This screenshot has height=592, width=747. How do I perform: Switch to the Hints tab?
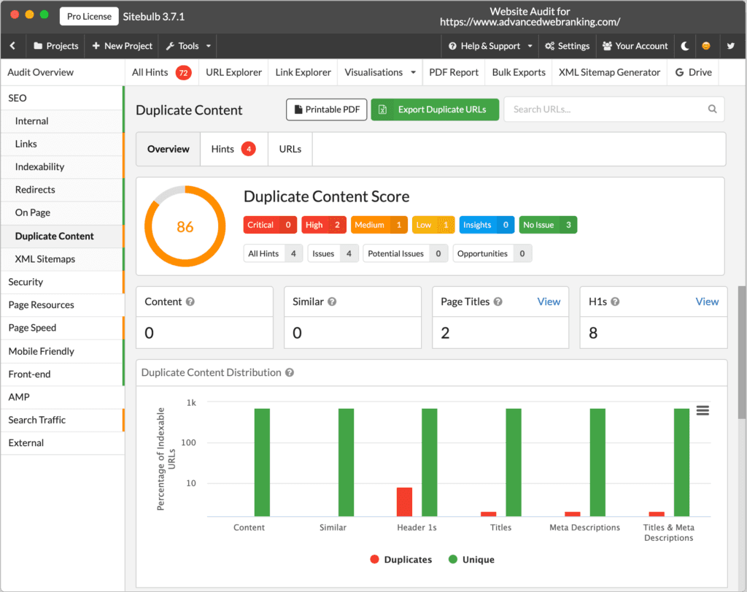pos(234,149)
